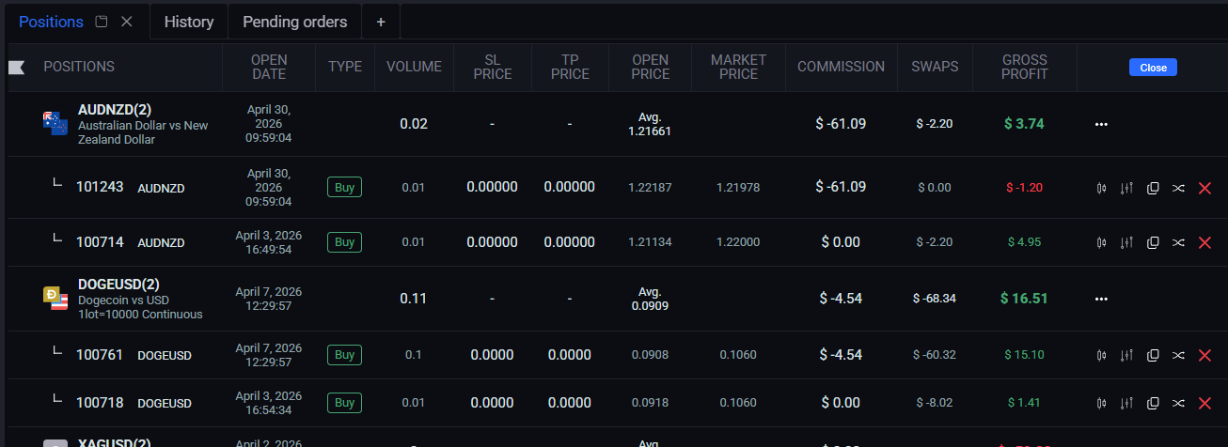Collapse the DOGEUSD(2) position group
This screenshot has width=1228, height=447.
[x=118, y=285]
